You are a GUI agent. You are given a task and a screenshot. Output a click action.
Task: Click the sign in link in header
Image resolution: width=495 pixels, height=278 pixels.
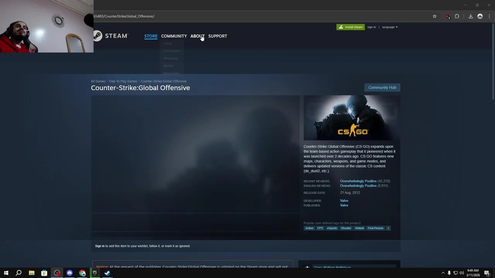(372, 27)
